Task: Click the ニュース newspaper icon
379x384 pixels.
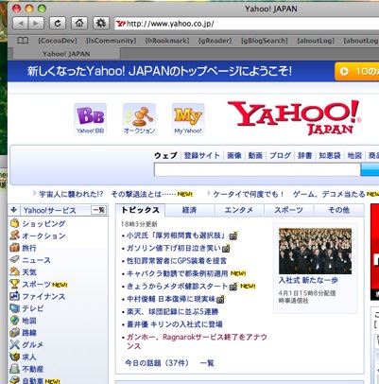Action: coord(14,259)
